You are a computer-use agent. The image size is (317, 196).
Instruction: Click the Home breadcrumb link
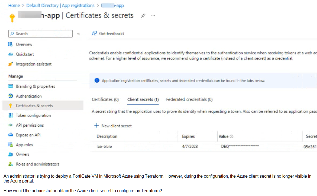click(14, 5)
